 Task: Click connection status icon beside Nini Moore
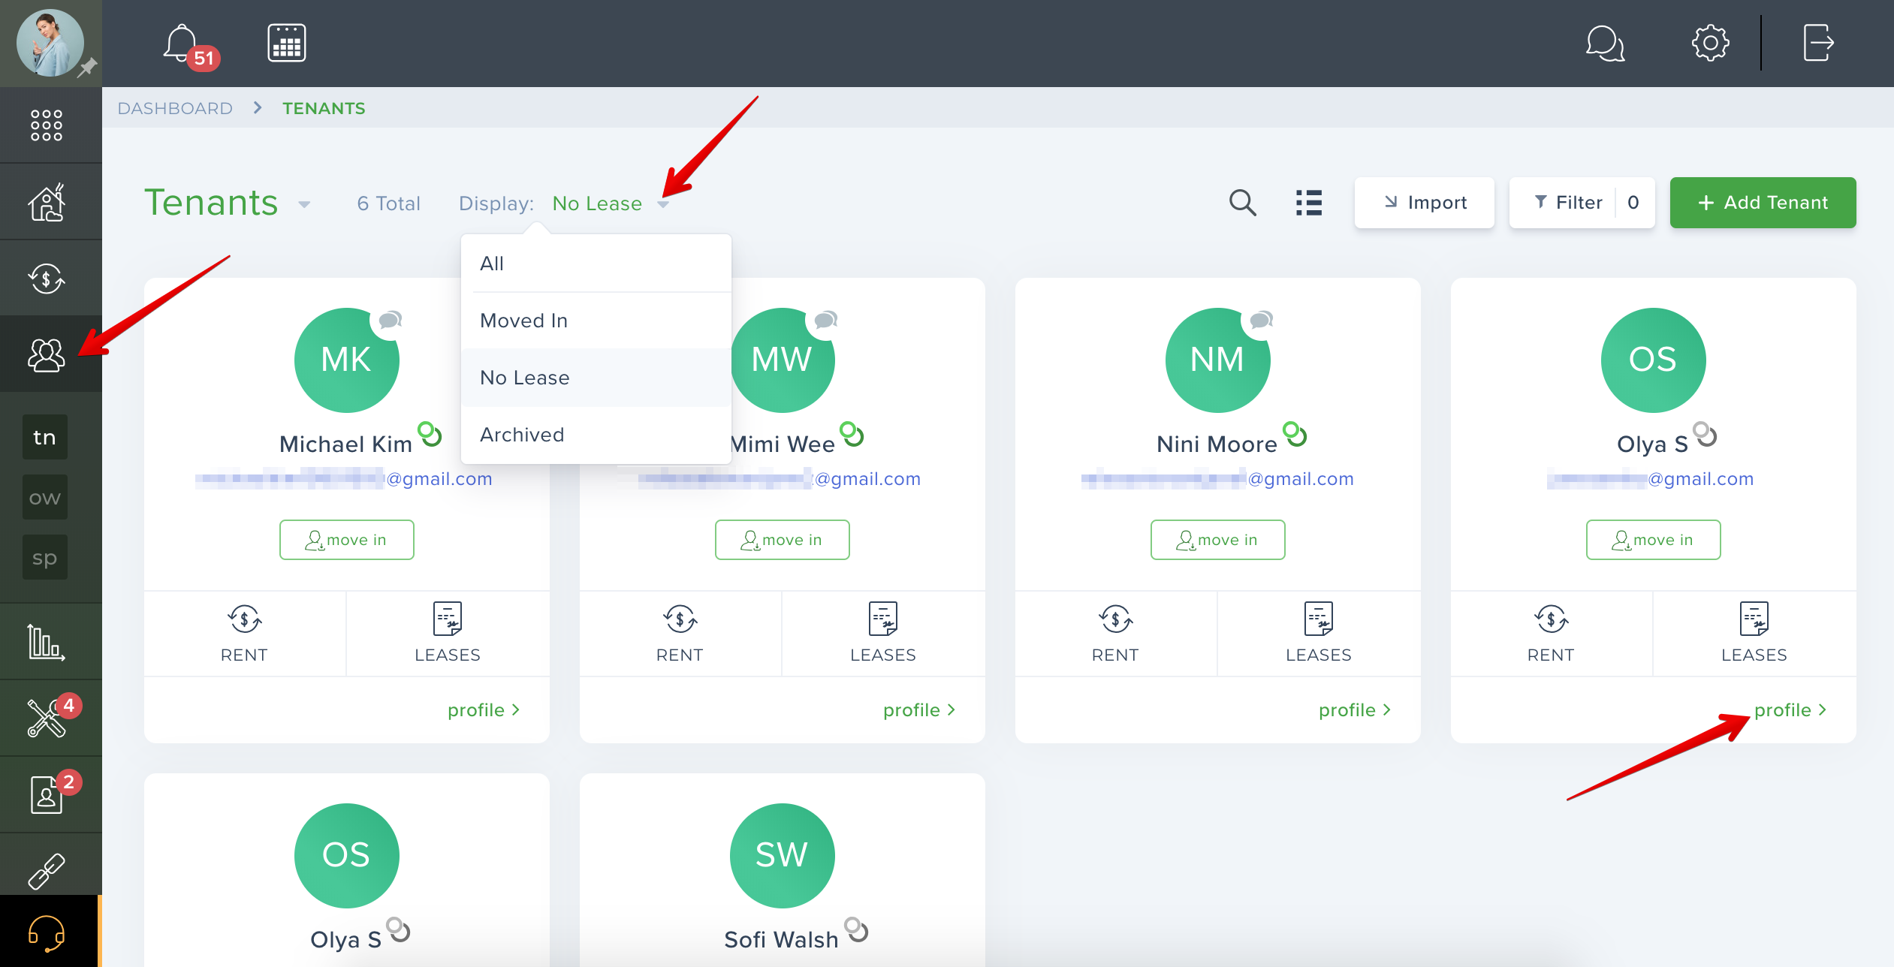[x=1295, y=435]
